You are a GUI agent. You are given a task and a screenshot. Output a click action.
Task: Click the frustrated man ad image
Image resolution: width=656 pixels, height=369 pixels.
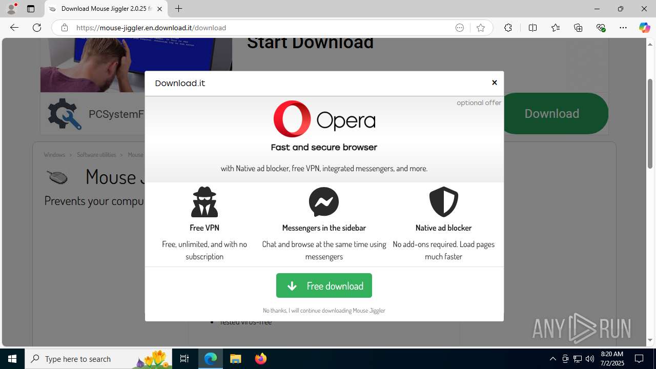136,65
